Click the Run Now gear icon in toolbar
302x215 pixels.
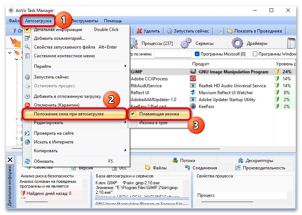[170, 31]
